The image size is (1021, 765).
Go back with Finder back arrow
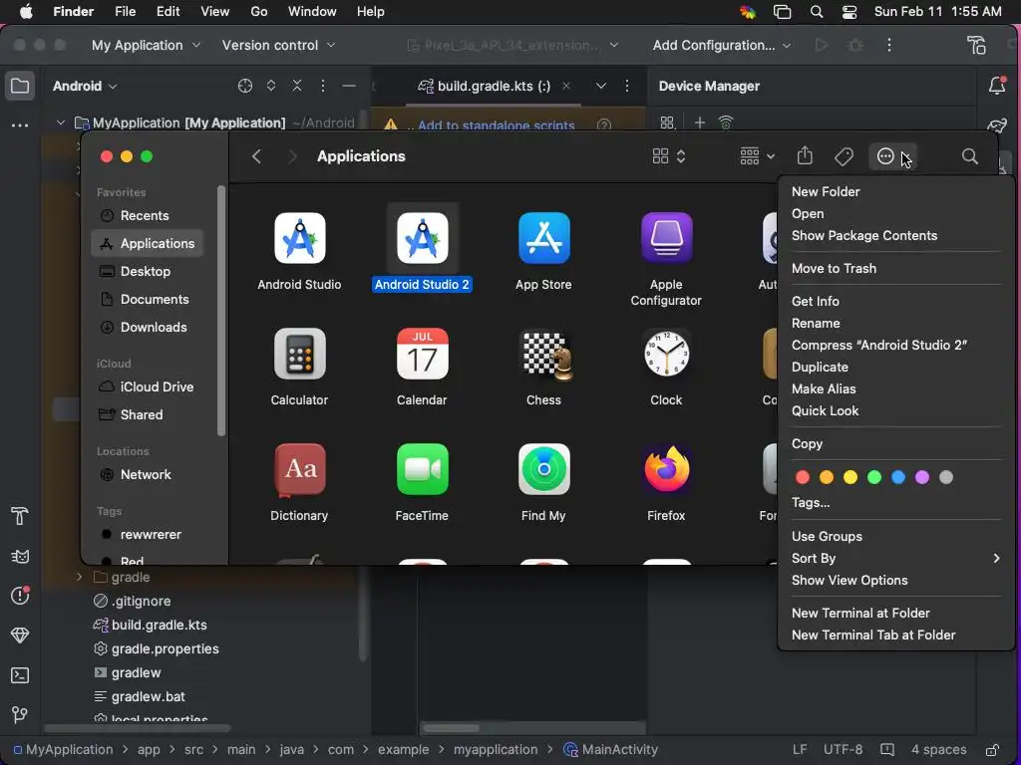pos(256,156)
